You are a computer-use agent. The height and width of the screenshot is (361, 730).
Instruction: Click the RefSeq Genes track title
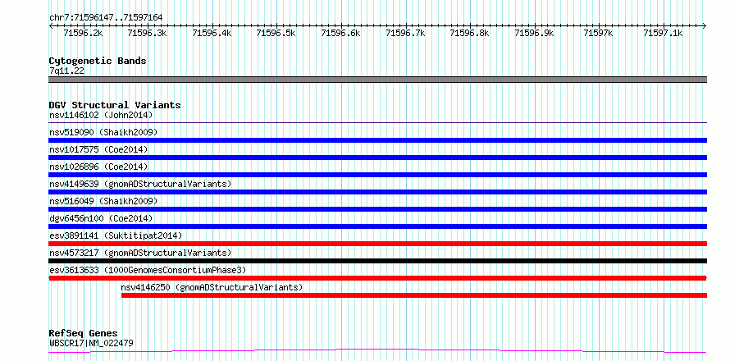click(x=83, y=334)
